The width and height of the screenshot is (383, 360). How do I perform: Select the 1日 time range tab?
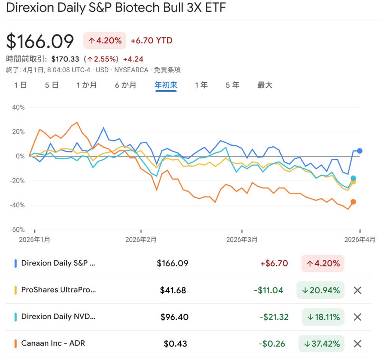[x=21, y=85]
